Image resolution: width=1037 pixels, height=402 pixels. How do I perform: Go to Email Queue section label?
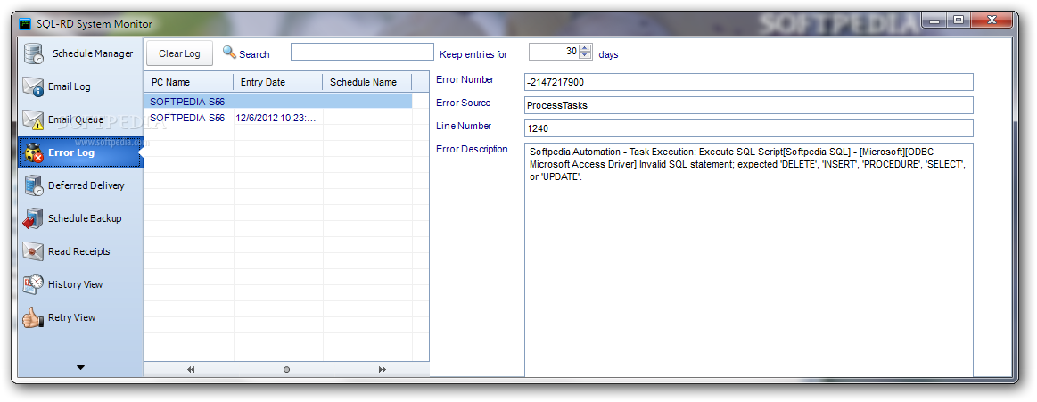(x=76, y=119)
